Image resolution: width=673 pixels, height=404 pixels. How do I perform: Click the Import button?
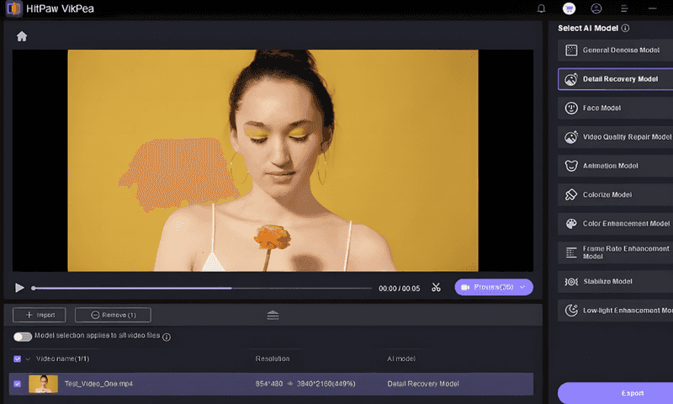39,315
